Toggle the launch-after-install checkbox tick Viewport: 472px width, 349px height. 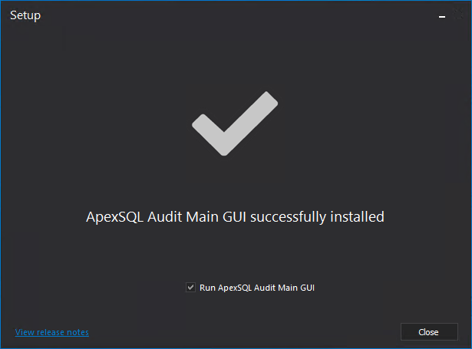[x=190, y=288]
